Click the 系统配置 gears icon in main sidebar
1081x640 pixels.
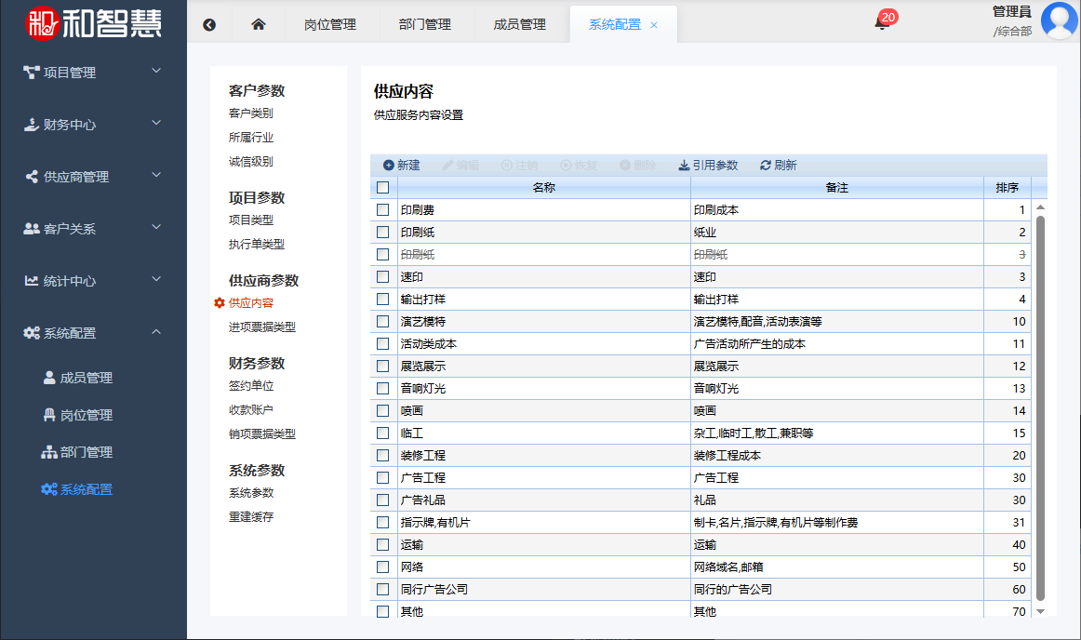pyautogui.click(x=32, y=333)
